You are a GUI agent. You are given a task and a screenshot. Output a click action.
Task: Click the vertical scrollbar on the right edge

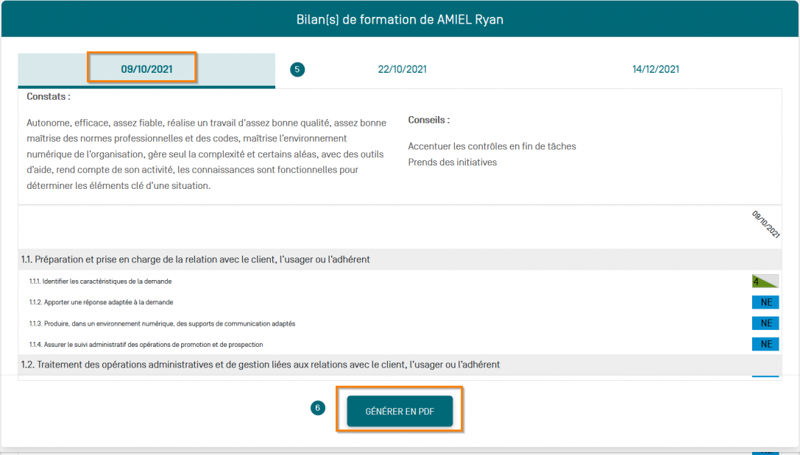(x=796, y=221)
